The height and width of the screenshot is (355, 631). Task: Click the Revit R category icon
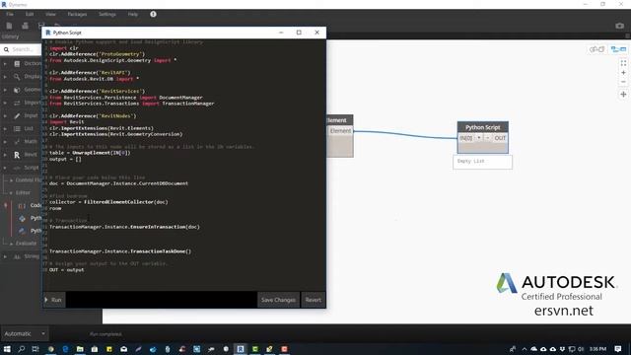click(17, 155)
